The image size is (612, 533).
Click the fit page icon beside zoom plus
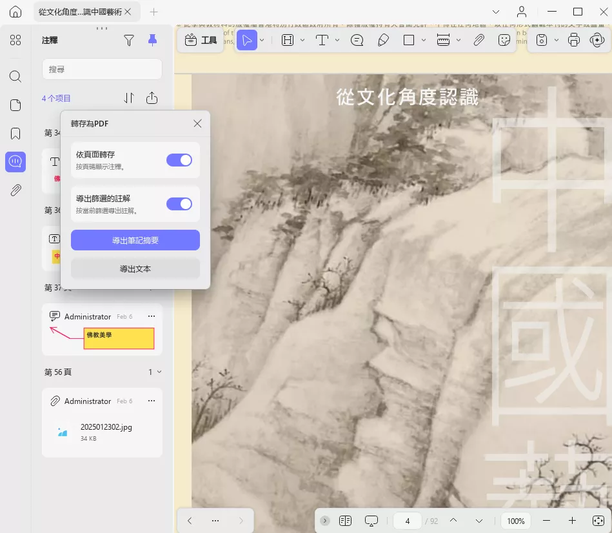pos(598,521)
